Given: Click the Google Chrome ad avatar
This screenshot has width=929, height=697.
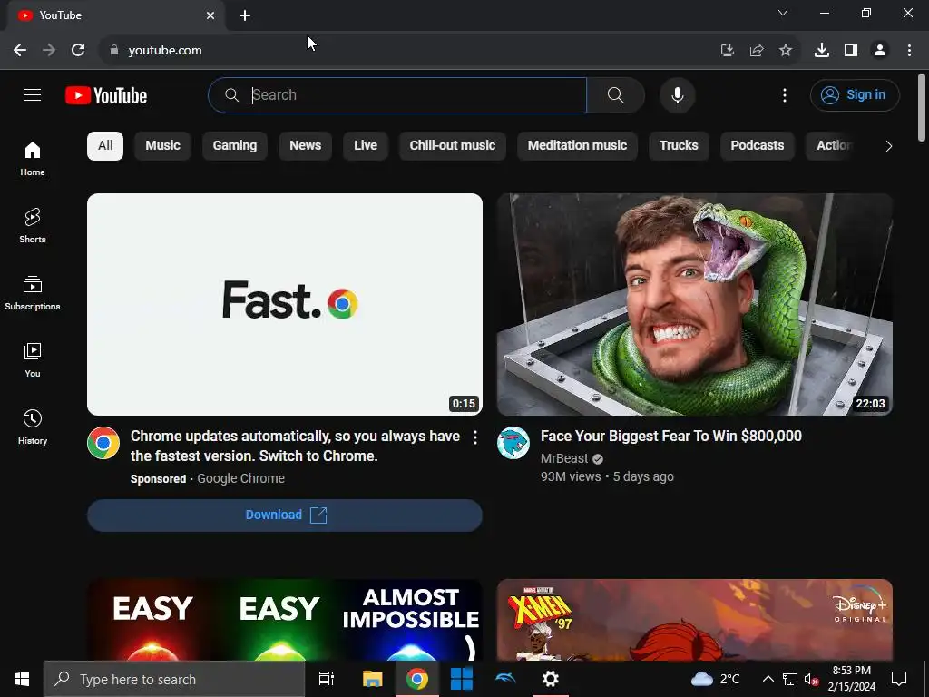Looking at the screenshot, I should tap(103, 443).
